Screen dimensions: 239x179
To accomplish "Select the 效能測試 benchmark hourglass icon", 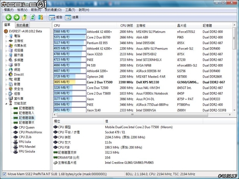I will pos(11,103).
